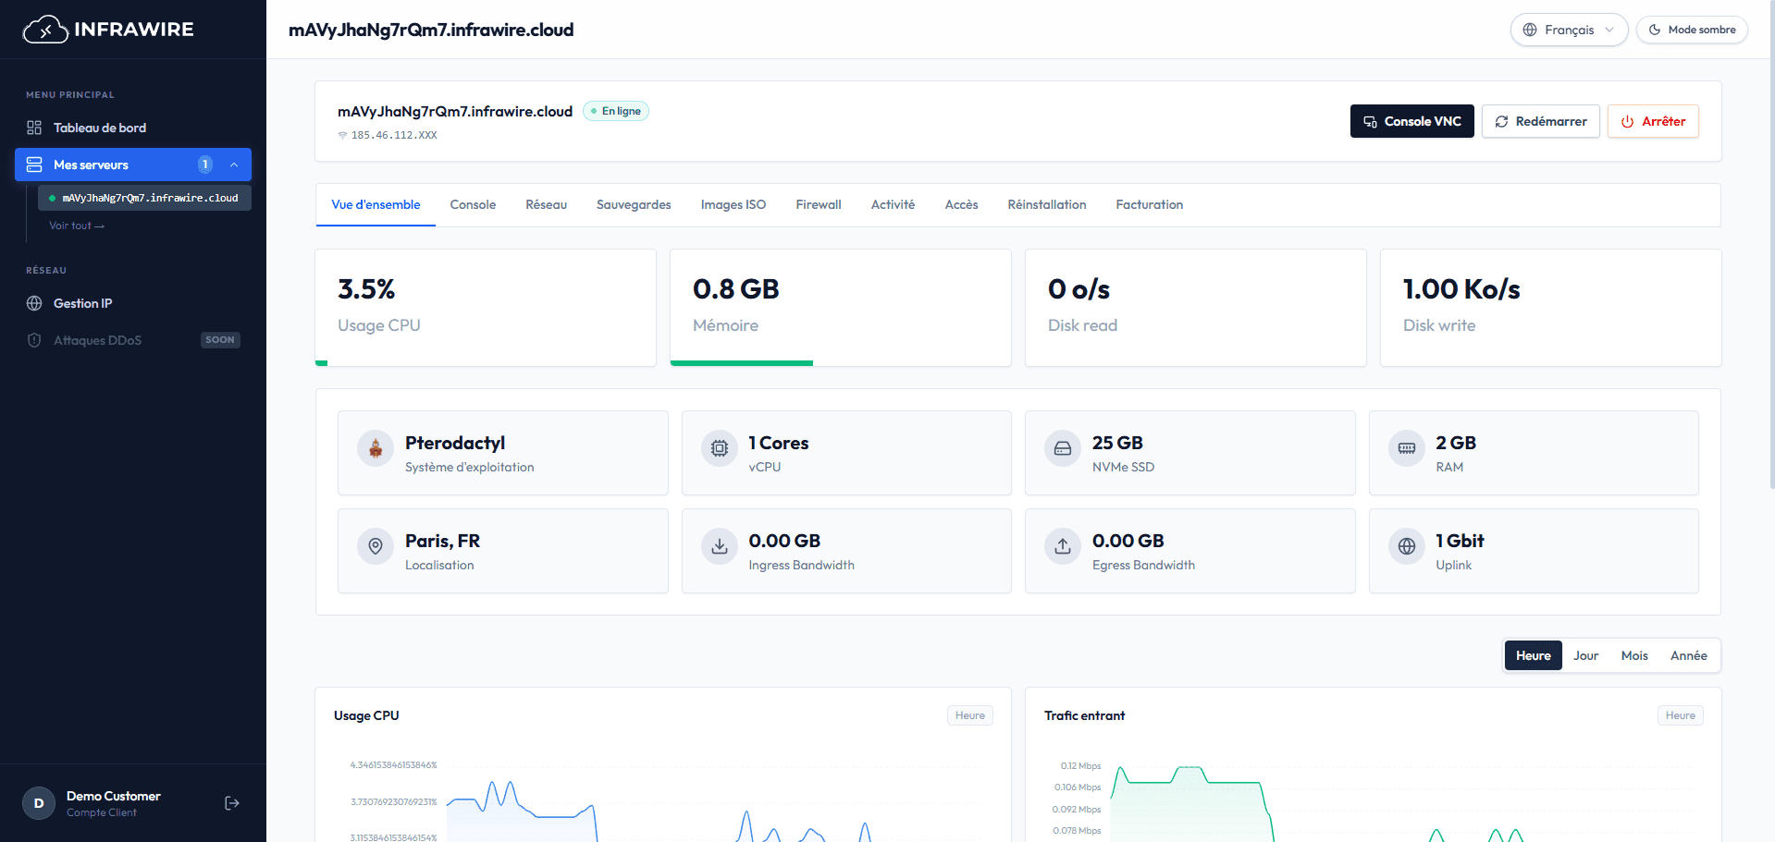Click the green Mémoire usage progress bar
This screenshot has height=842, width=1775.
click(x=742, y=363)
